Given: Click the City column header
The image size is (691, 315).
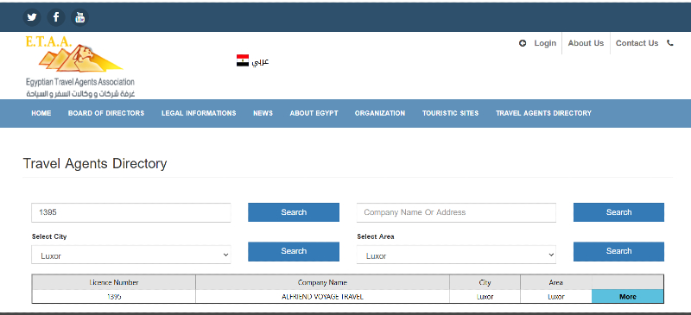Looking at the screenshot, I should click(x=485, y=282).
